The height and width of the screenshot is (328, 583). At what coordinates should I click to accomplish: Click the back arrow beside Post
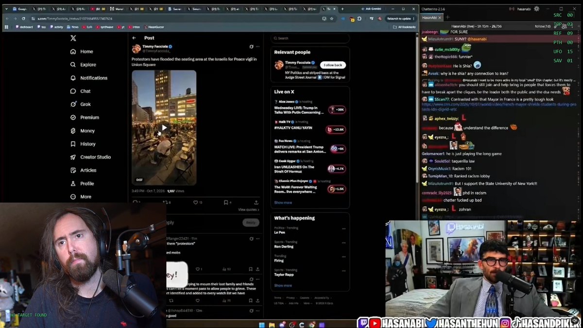(x=135, y=38)
